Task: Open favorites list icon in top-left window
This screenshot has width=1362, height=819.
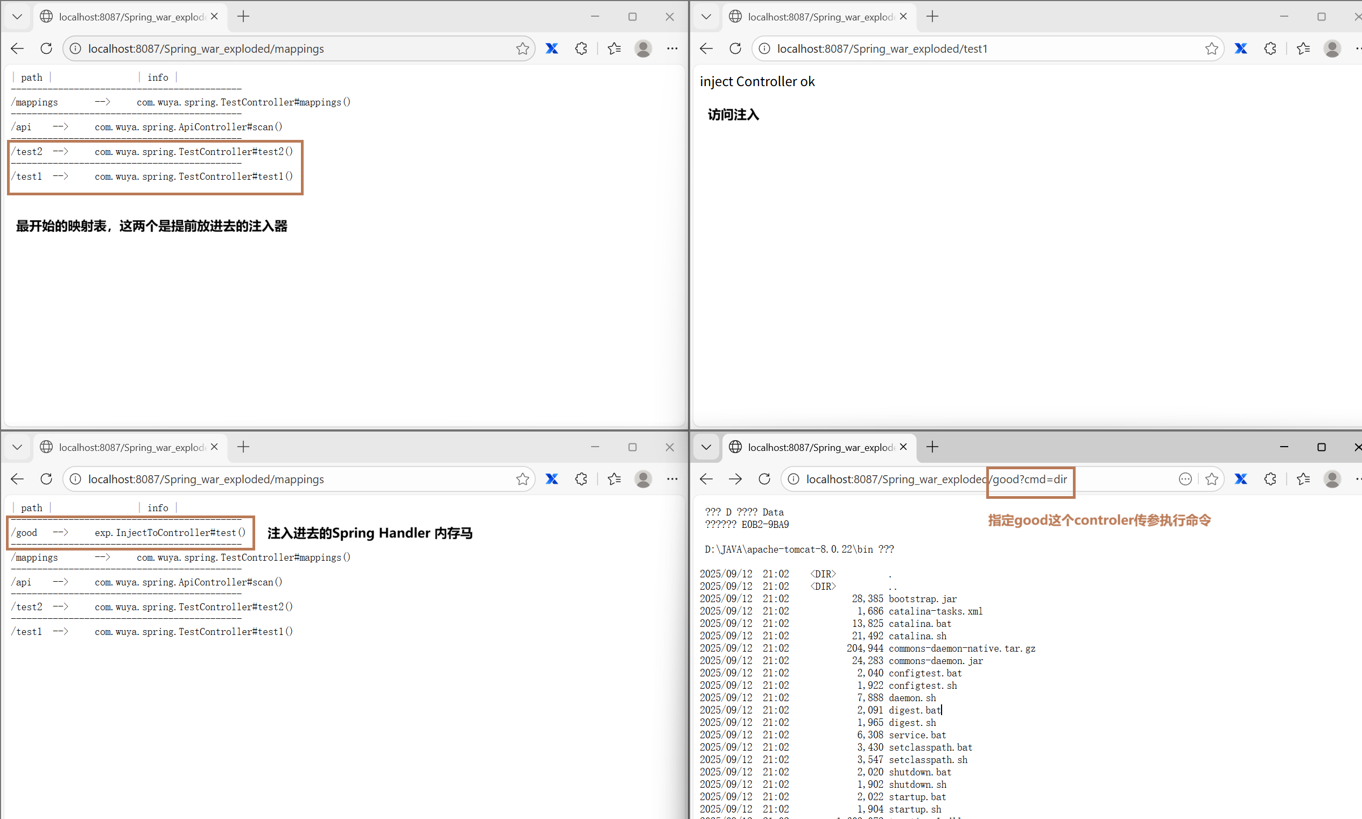Action: (x=614, y=48)
